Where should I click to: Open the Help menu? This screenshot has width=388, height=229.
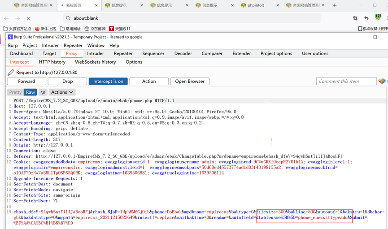[114, 46]
